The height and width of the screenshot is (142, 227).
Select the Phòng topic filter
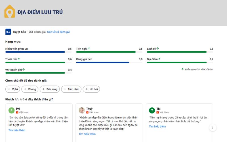(x=30, y=89)
